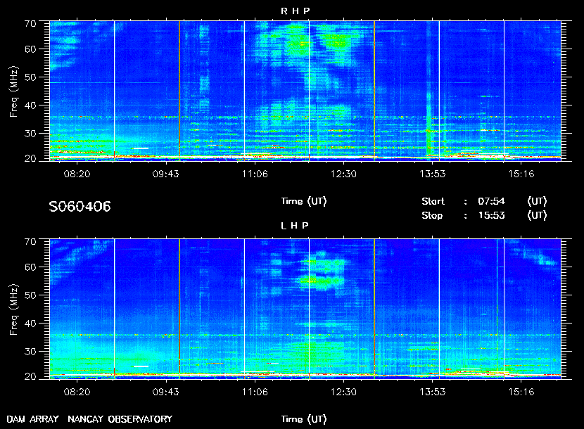Viewport: 584px width, 429px height.
Task: Click the 09:43 time tick under LHP panel
Action: point(166,392)
